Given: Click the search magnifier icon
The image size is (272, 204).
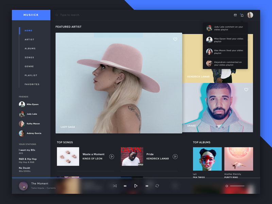Looking at the screenshot, I should coord(56,15).
